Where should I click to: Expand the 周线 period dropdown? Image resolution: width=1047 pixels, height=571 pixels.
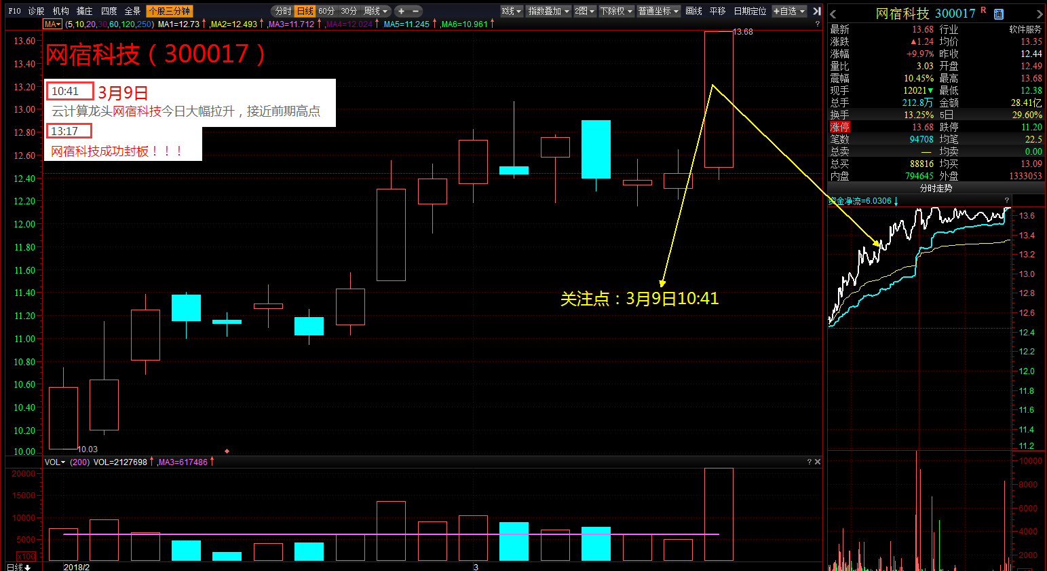[376, 11]
